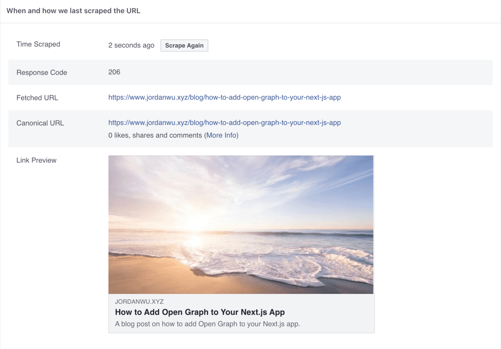
Task: Select the Link Preview row label
Action: click(36, 160)
